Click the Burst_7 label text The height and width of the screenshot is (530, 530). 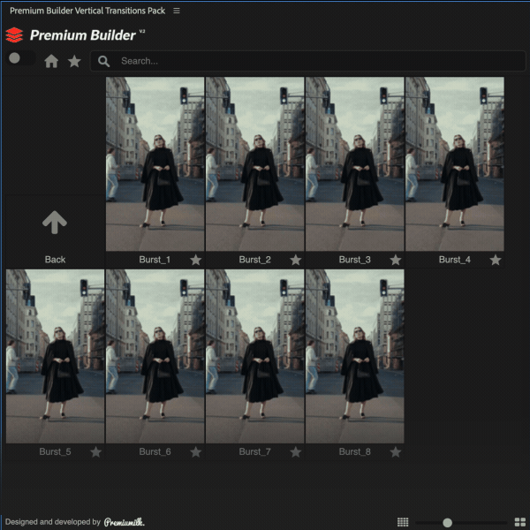(255, 451)
